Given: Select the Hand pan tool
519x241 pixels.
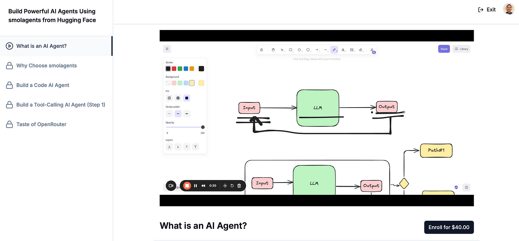Looking at the screenshot, I should pos(273,50).
